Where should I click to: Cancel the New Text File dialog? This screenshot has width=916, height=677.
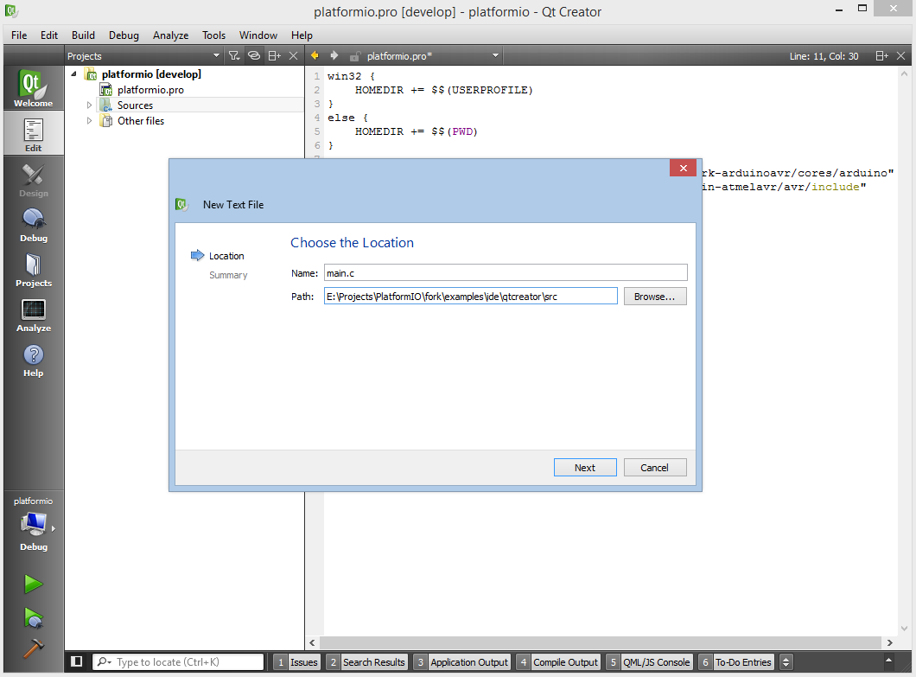click(654, 467)
